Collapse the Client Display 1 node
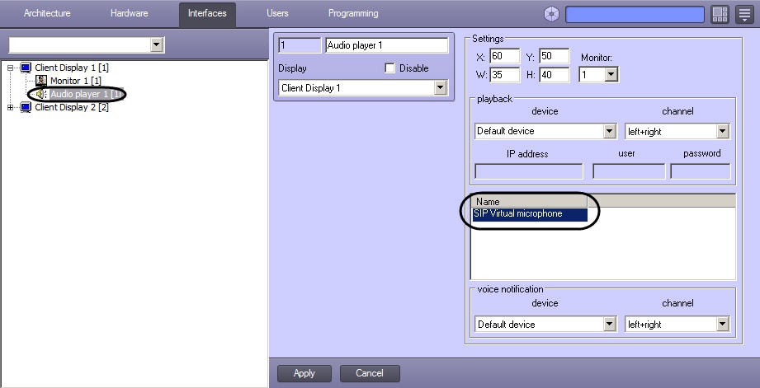Image resolution: width=760 pixels, height=388 pixels. pos(10,68)
